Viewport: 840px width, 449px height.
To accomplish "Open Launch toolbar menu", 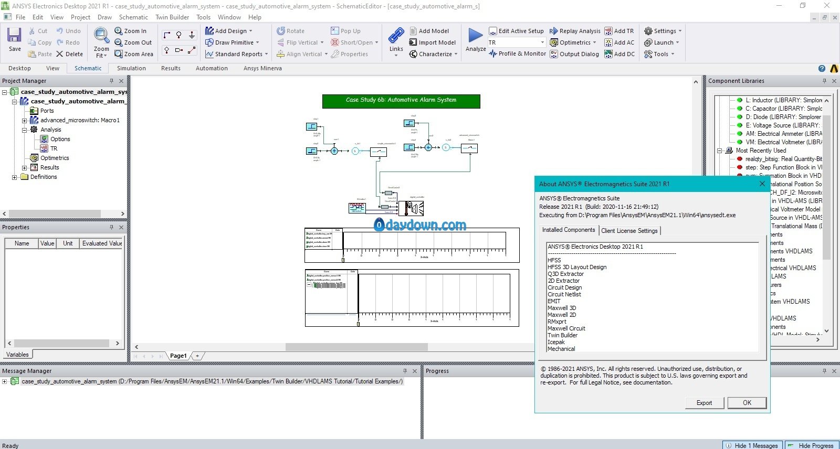I will click(661, 42).
